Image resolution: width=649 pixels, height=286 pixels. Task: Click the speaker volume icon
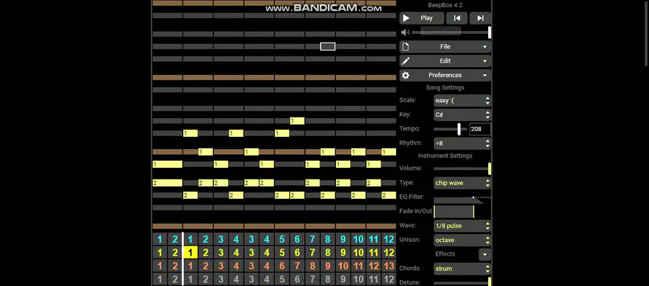click(x=405, y=32)
